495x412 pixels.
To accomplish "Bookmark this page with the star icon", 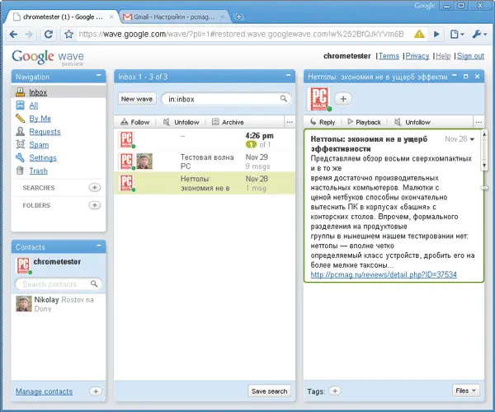I will [x=68, y=34].
